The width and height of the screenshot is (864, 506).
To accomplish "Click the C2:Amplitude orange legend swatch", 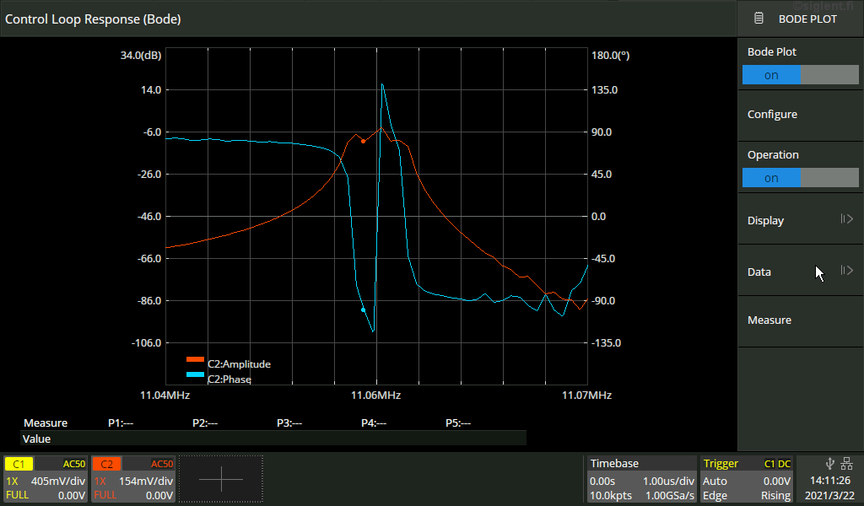I will click(x=195, y=359).
